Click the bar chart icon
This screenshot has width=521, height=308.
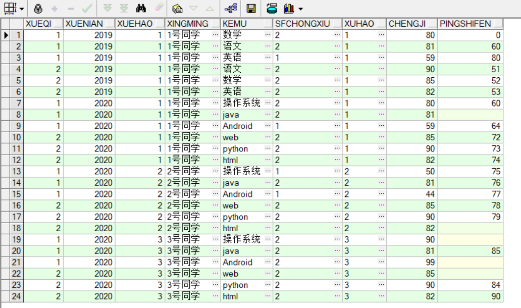coord(289,9)
